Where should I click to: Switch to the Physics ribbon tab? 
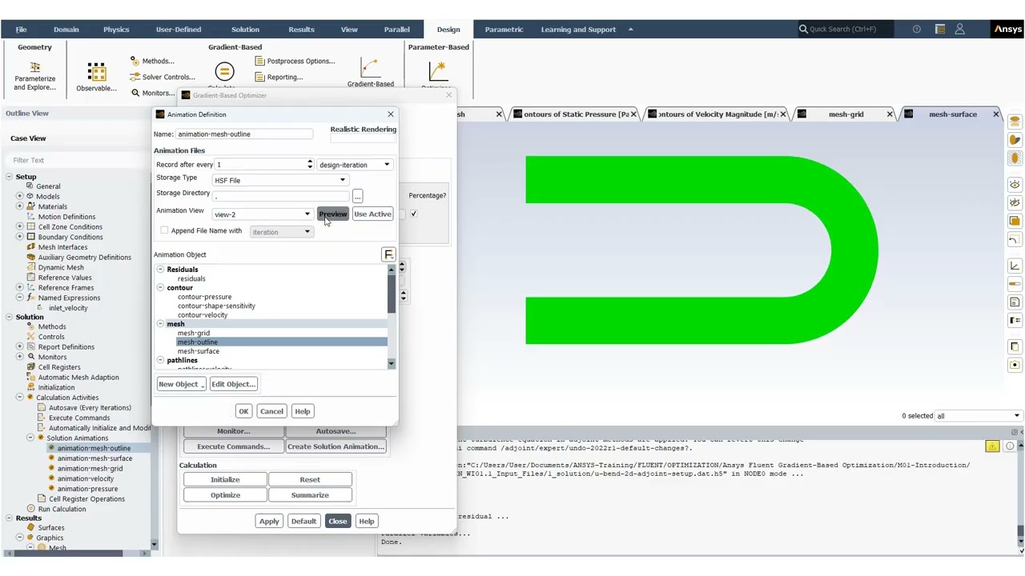tap(116, 30)
